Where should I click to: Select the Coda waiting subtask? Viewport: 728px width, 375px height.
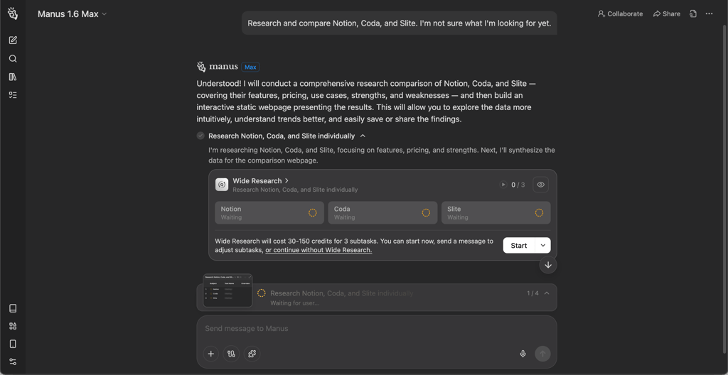382,212
